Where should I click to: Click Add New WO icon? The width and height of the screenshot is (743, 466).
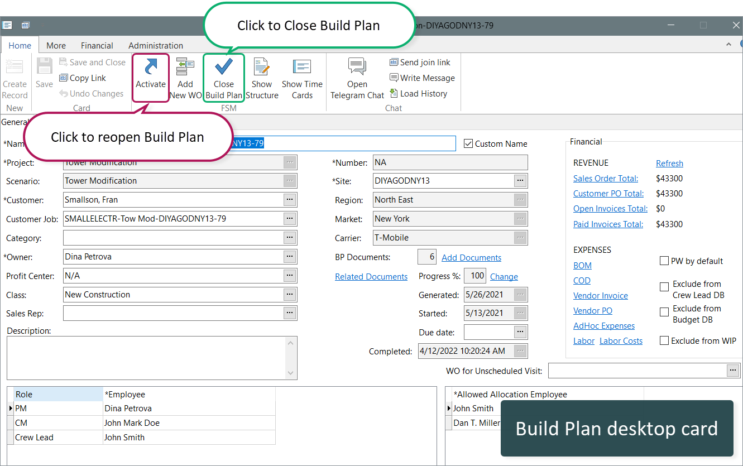[x=185, y=67]
